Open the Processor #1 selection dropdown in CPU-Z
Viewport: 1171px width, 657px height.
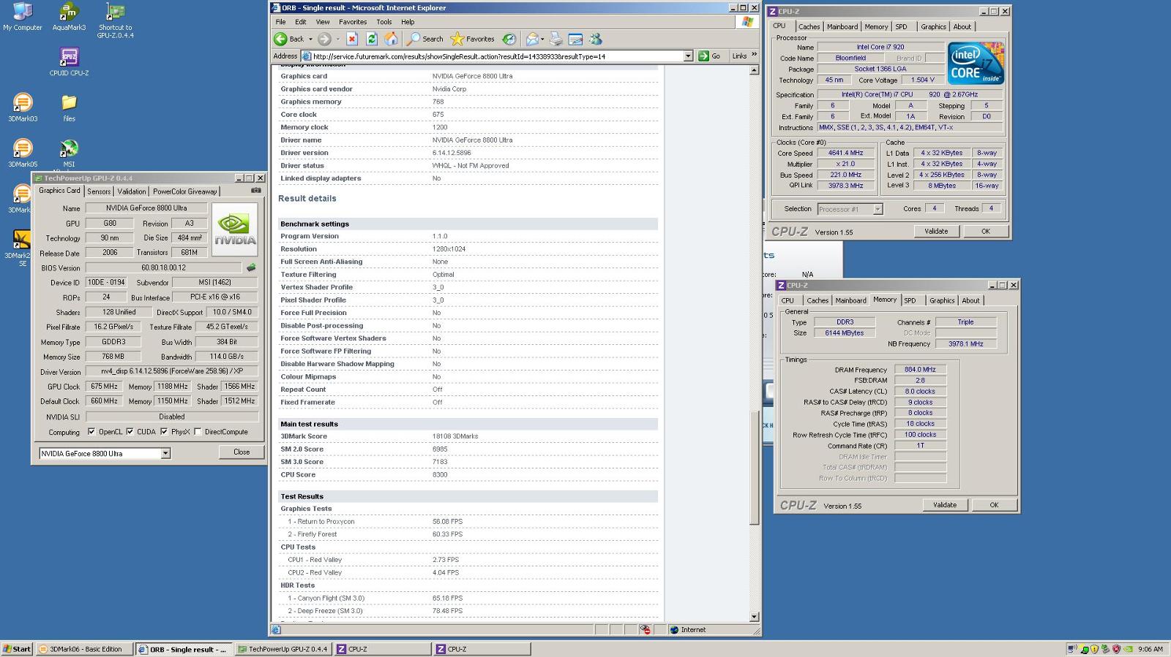[x=878, y=209]
